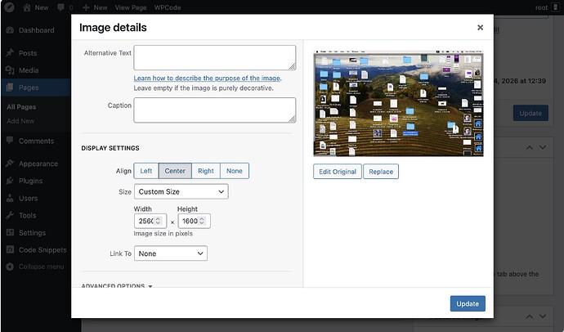
Task: Click the Tools wrench icon
Action: pos(10,215)
